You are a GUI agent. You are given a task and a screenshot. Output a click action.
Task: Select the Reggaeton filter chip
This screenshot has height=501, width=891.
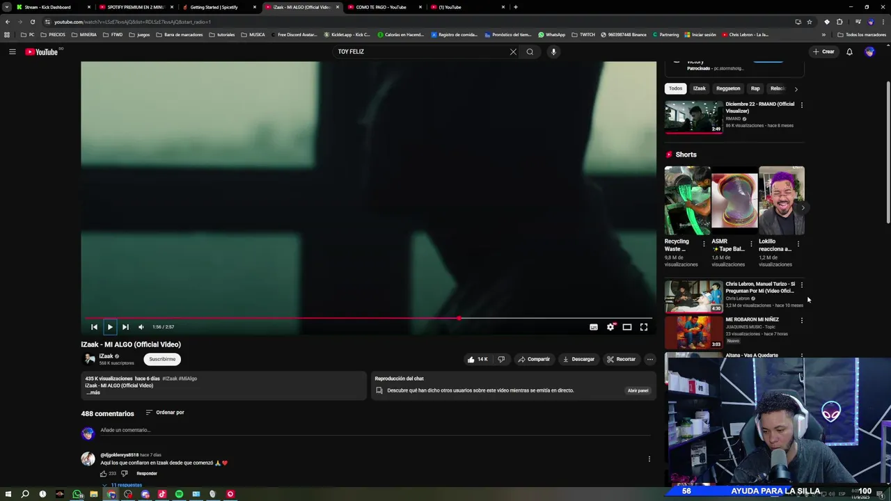click(728, 88)
